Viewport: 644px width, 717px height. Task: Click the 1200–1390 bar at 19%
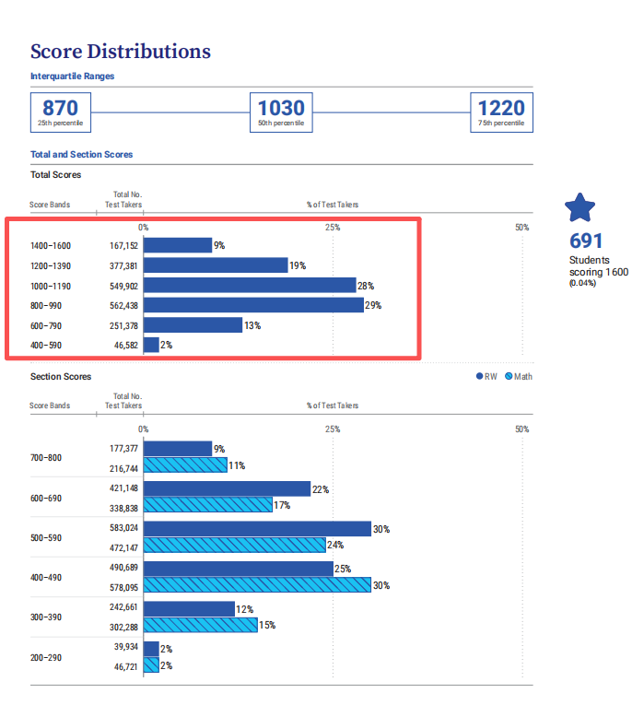(216, 265)
